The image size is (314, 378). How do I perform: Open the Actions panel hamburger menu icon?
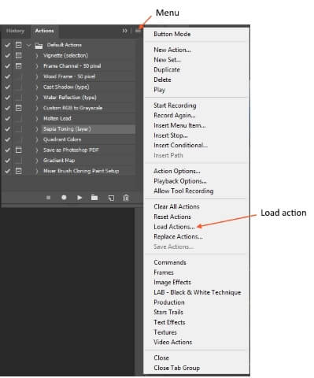point(139,31)
